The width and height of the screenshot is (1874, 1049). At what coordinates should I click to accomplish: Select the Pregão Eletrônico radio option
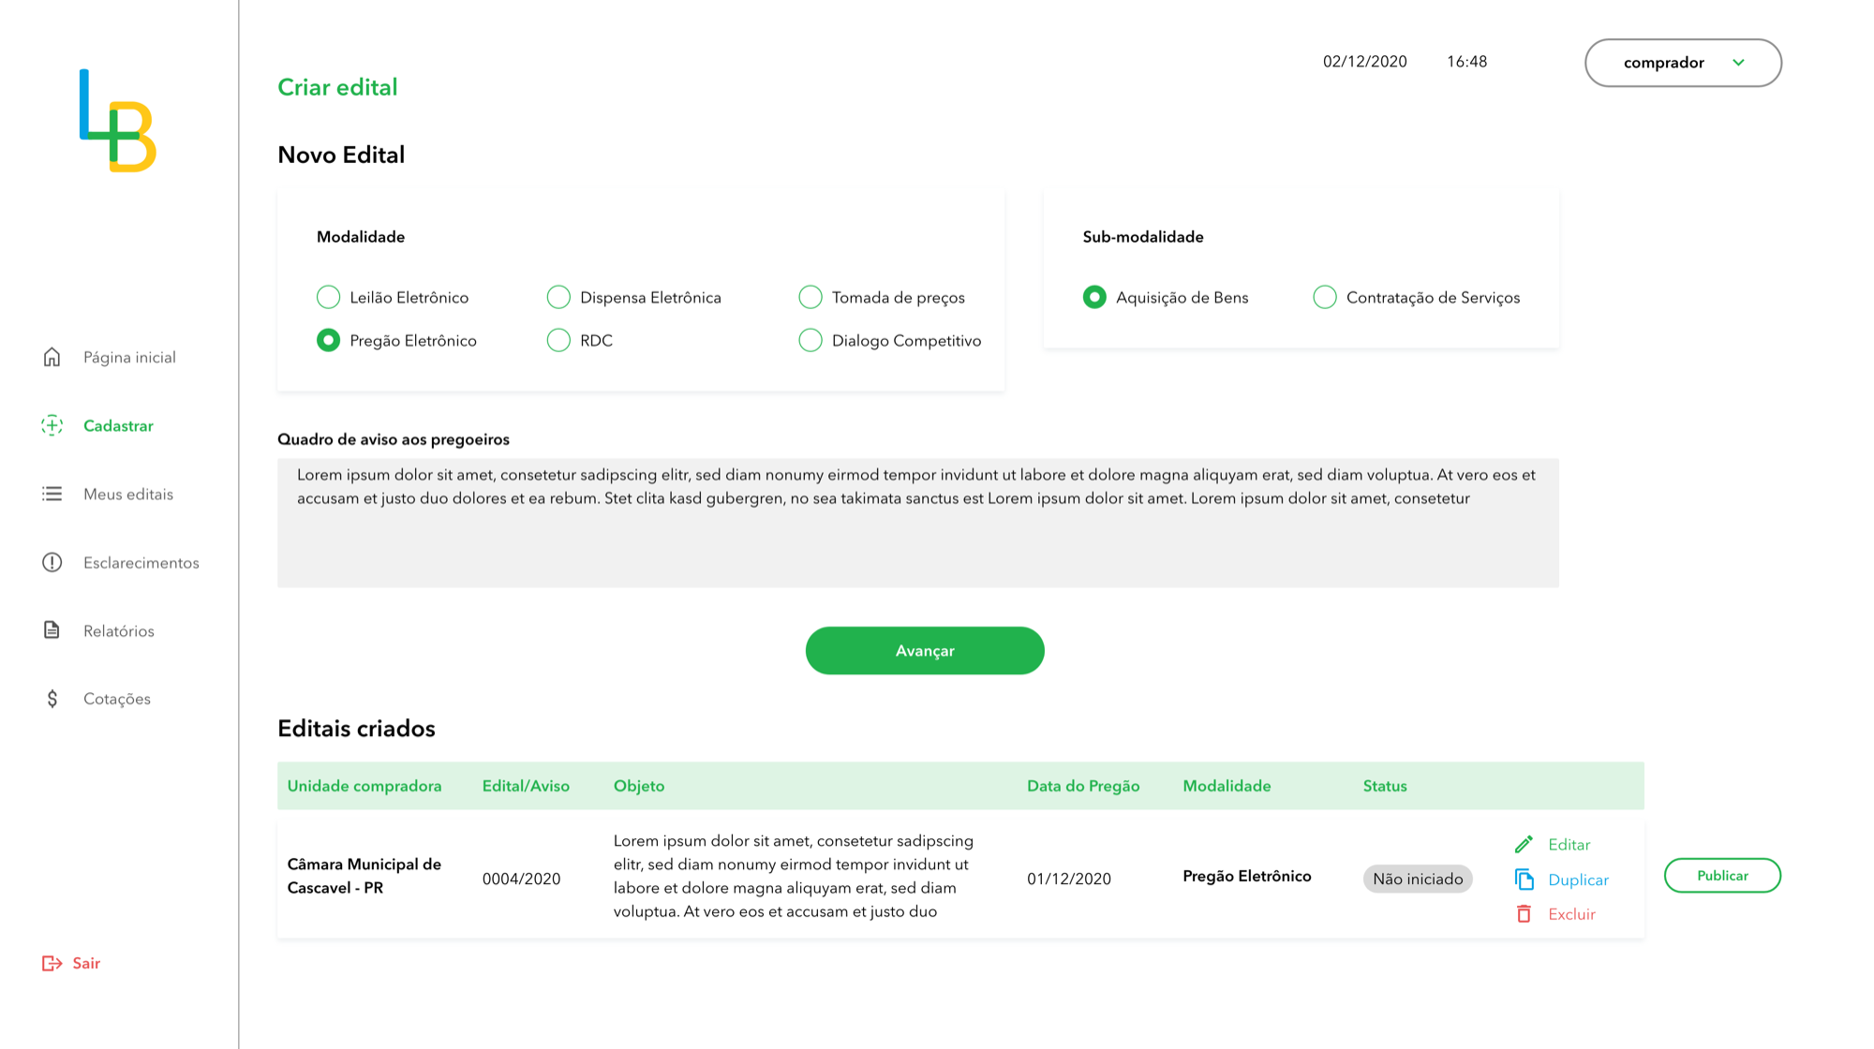pos(328,340)
